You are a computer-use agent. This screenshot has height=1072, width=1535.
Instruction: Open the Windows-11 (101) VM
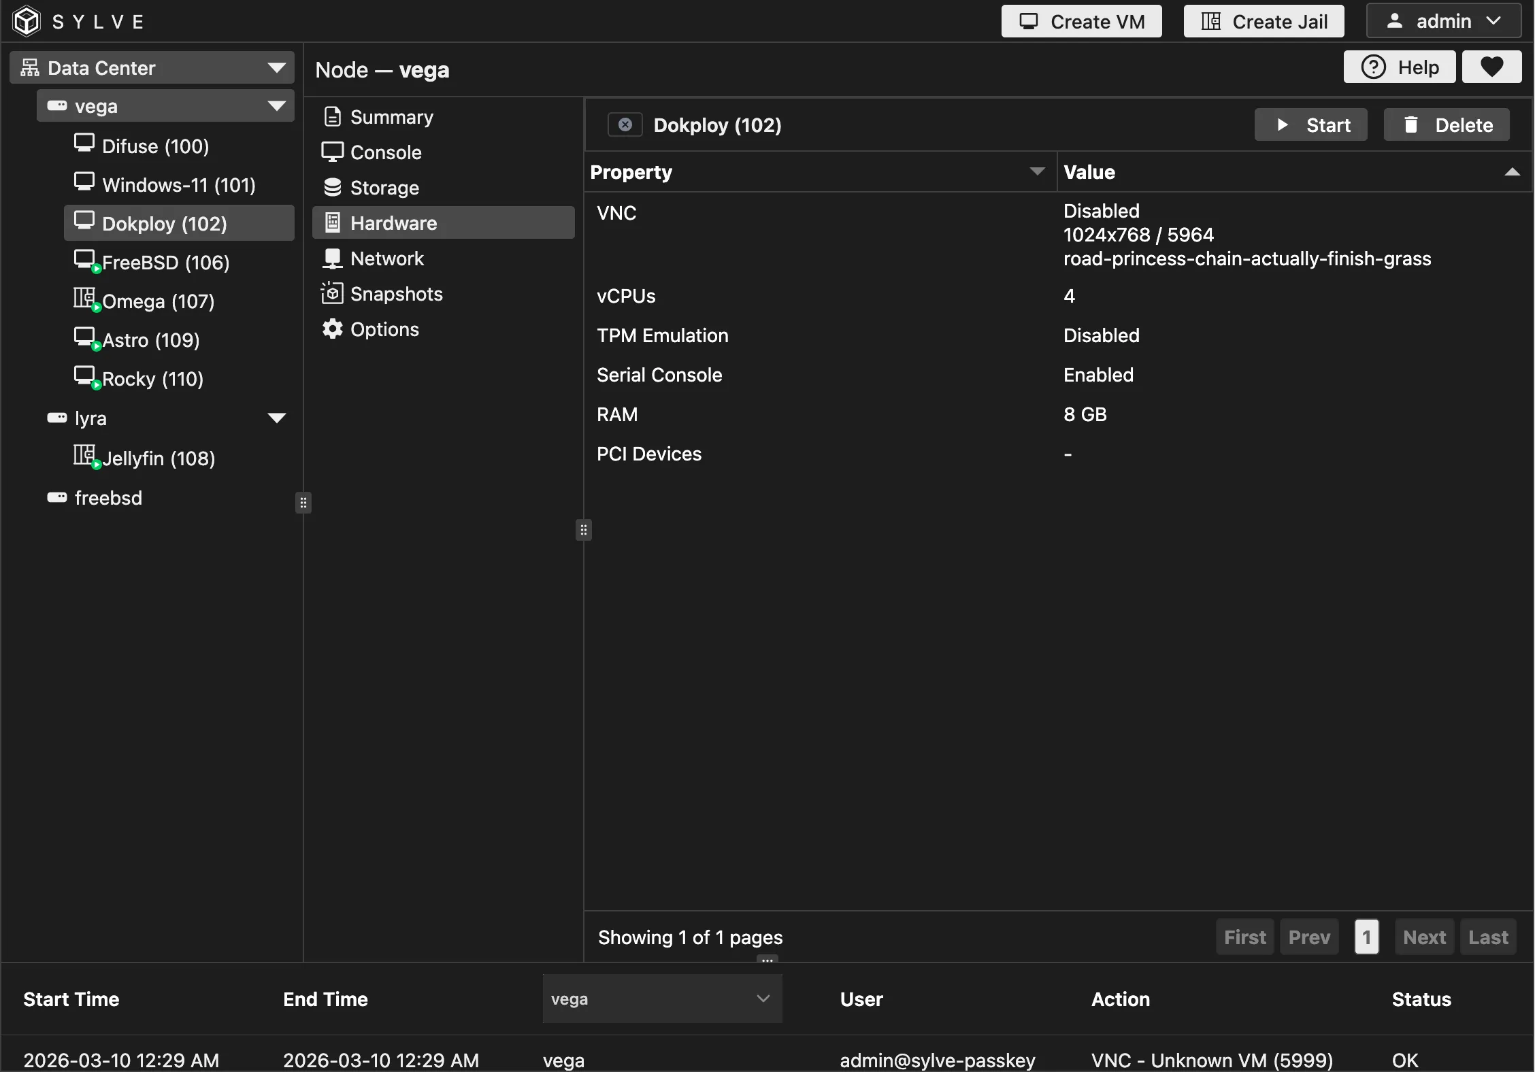(x=178, y=185)
